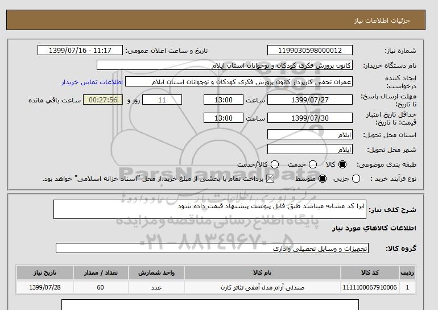Click the response deadline date 1399/07/27
The image size is (438, 310).
(x=310, y=100)
